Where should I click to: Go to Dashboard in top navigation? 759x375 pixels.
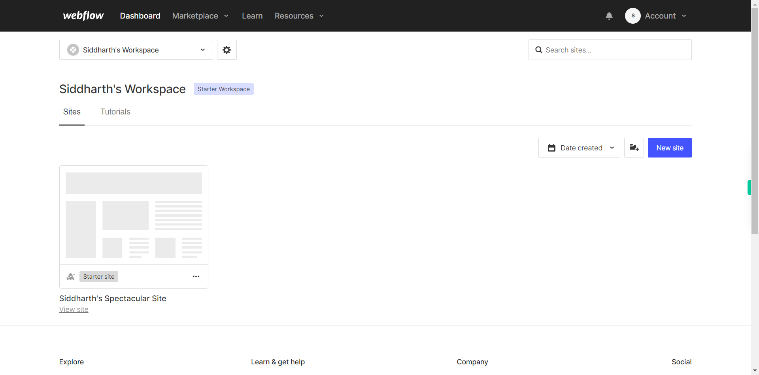pyautogui.click(x=140, y=16)
